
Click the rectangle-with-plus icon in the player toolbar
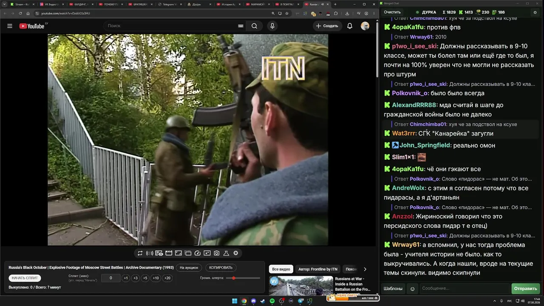point(207,253)
